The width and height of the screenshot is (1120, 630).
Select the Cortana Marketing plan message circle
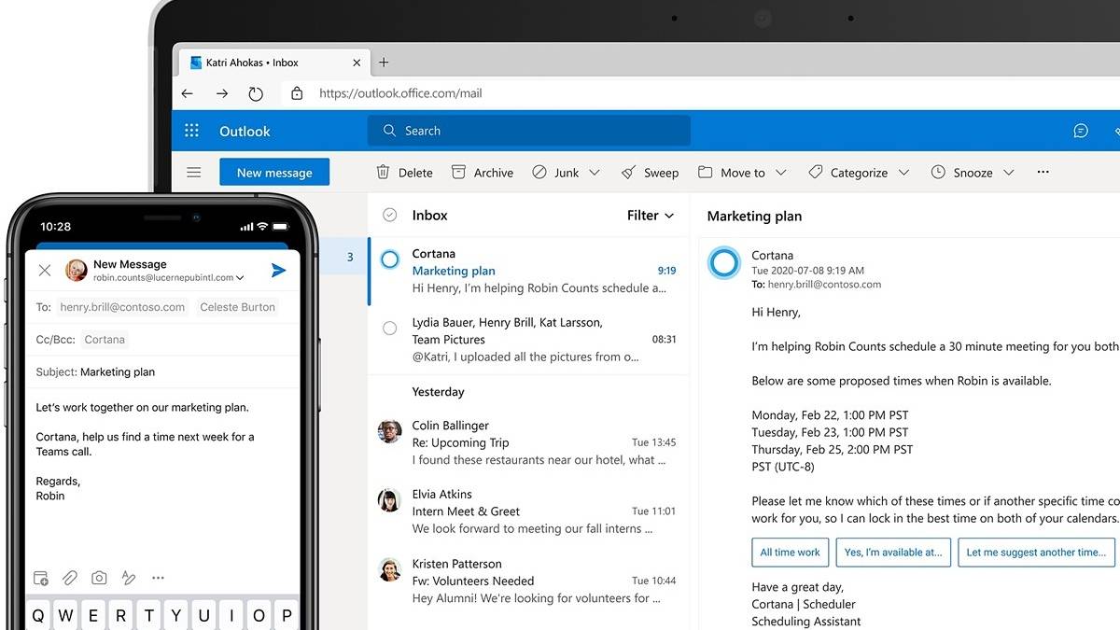tap(390, 259)
